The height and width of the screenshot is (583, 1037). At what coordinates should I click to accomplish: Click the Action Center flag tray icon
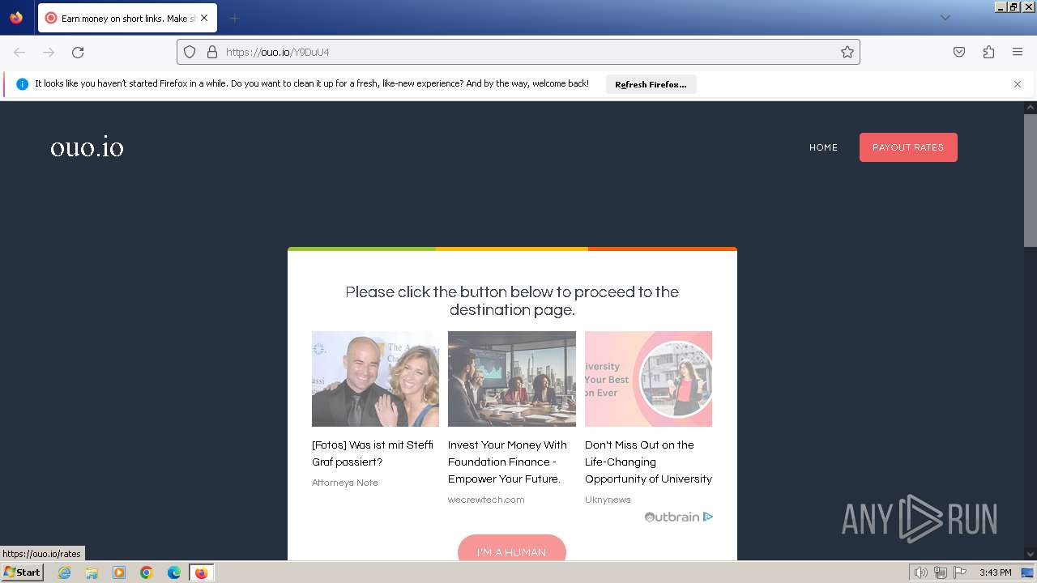(x=960, y=572)
